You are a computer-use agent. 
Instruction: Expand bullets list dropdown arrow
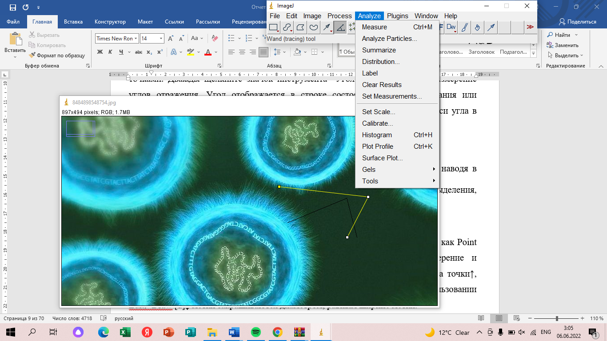tap(239, 39)
